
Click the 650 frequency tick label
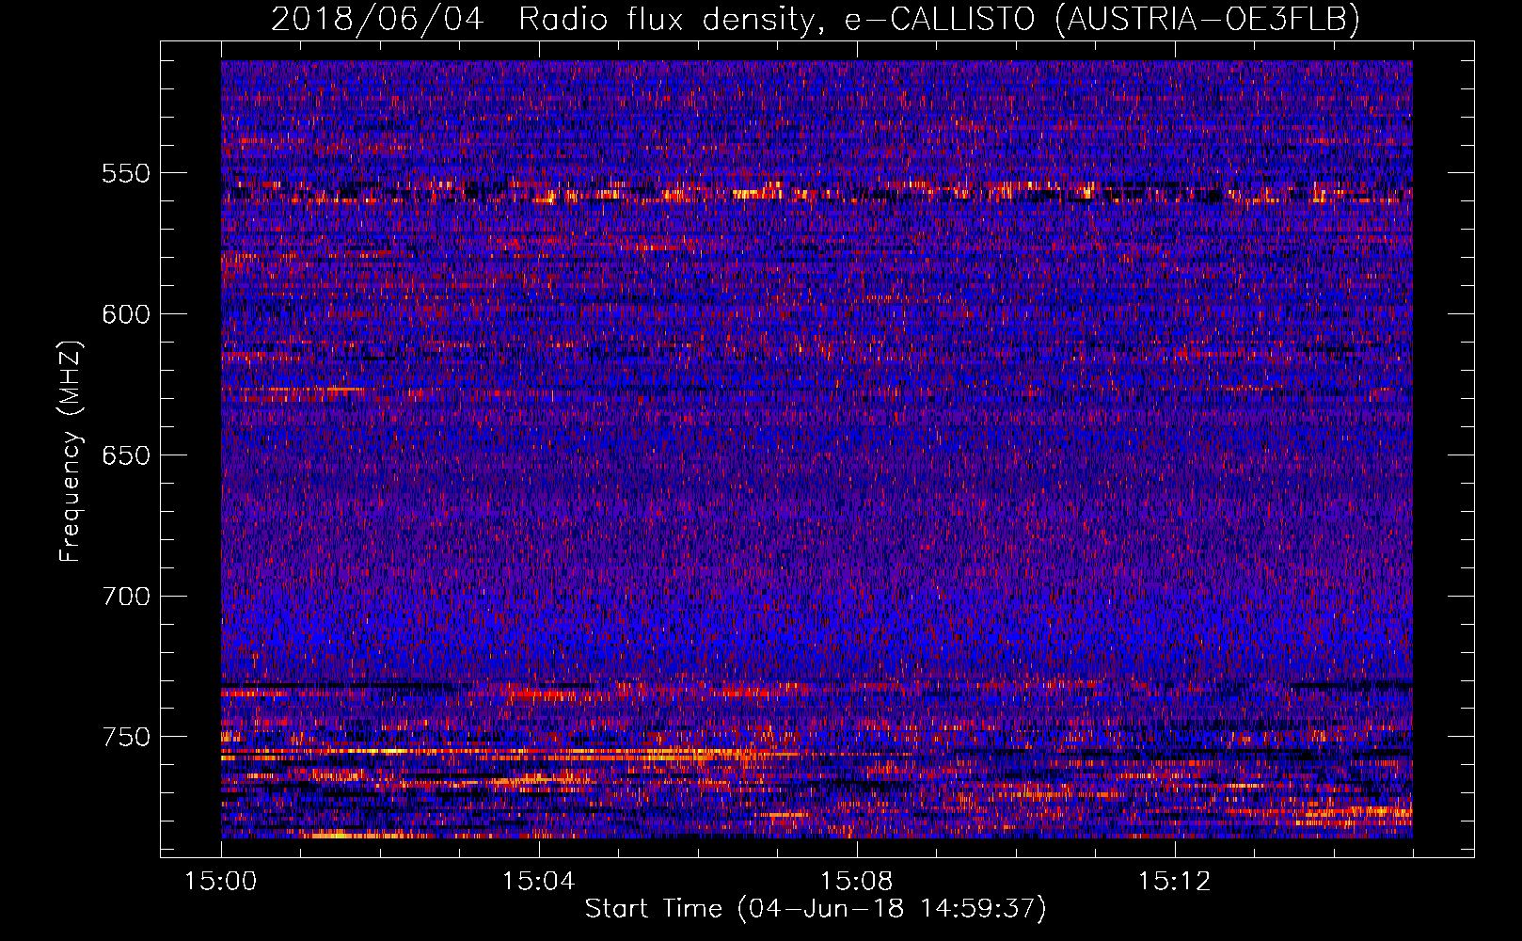[x=125, y=455]
